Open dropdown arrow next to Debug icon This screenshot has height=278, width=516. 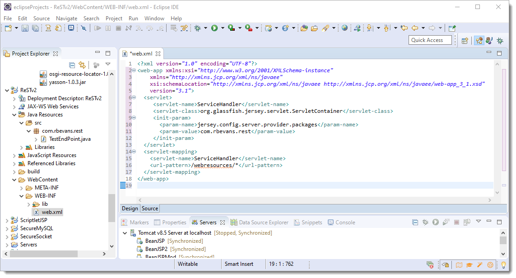(x=206, y=28)
